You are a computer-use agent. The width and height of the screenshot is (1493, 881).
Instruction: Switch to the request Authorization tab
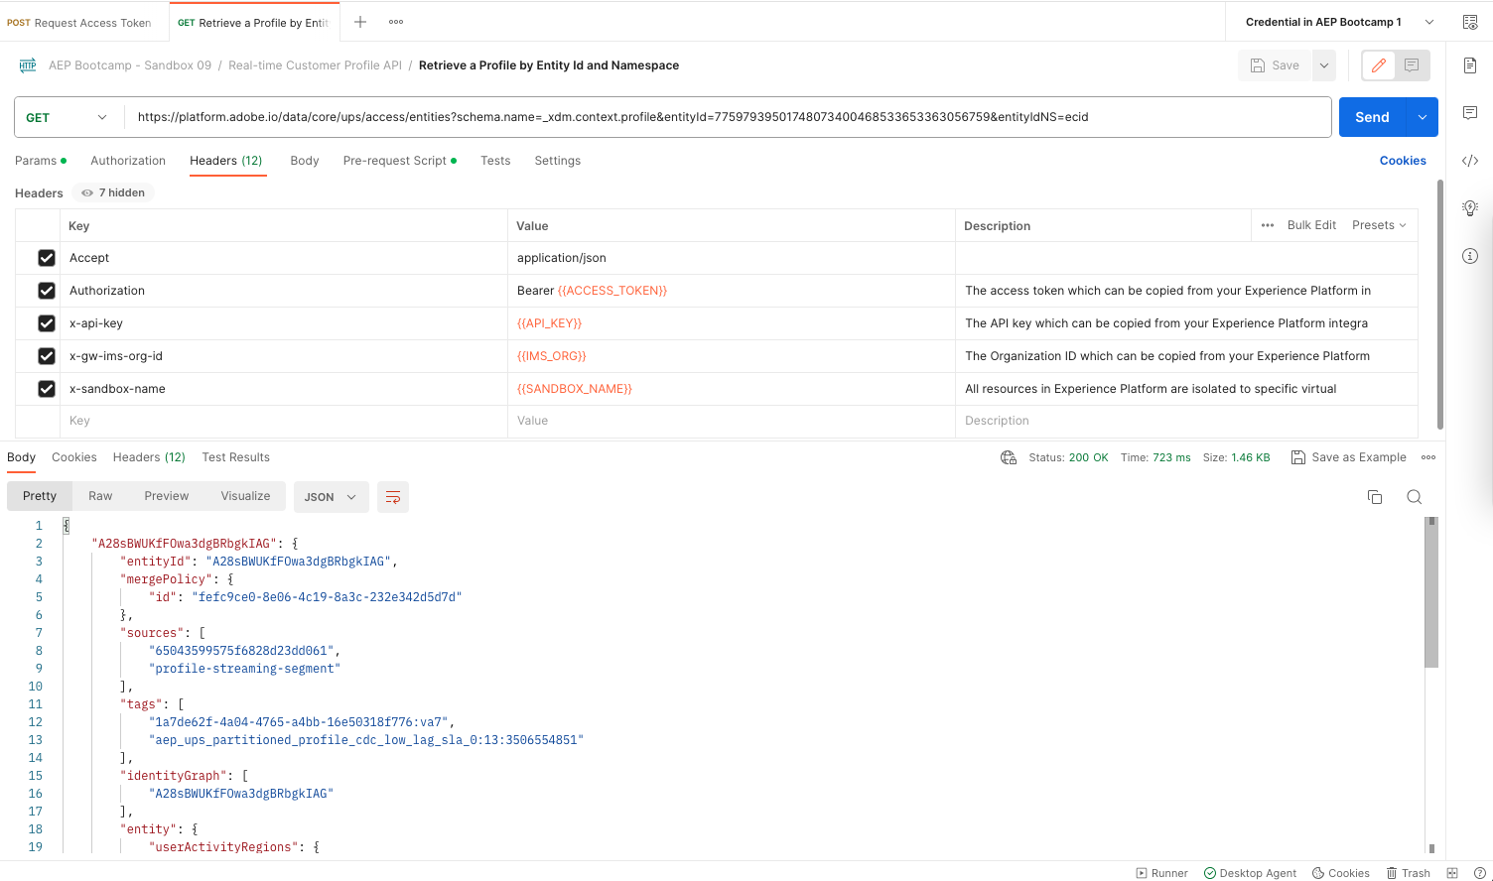point(128,161)
